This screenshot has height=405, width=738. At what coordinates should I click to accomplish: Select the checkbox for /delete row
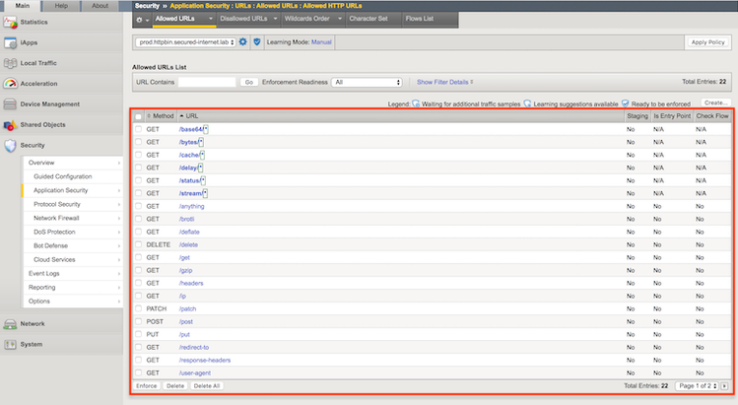[138, 244]
